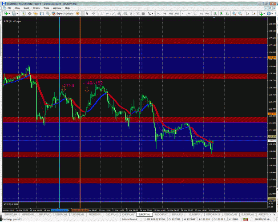Open the CHFJPY,H1 chart tab
Screen dimensions: 278x223
(x=128, y=215)
